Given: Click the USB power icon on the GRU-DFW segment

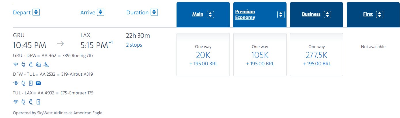Looking at the screenshot, I should point(31,65).
